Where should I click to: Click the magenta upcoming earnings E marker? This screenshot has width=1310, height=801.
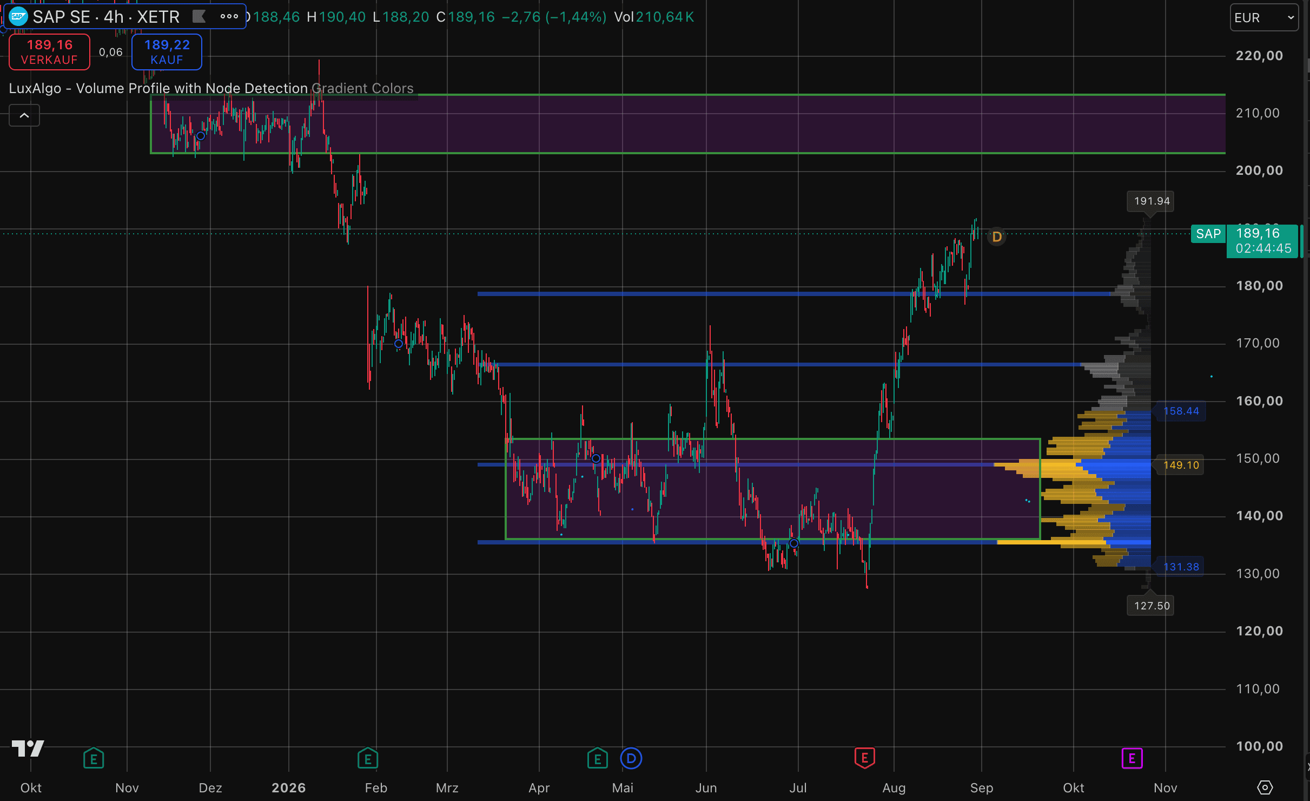pos(1132,758)
